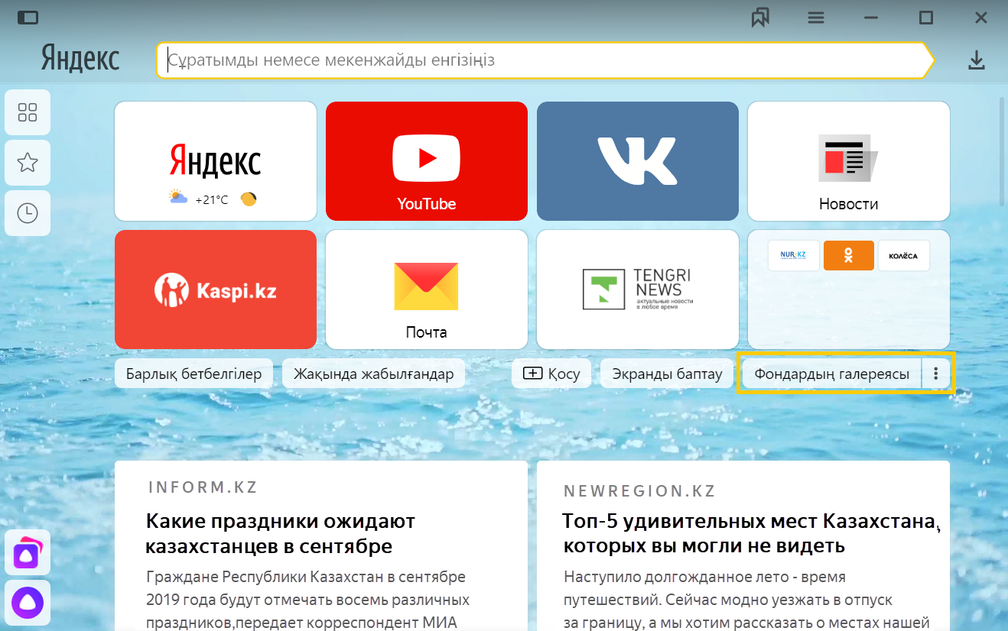1008x631 pixels.
Task: Click the weather +21°C on Яндекс tile
Action: 212,199
